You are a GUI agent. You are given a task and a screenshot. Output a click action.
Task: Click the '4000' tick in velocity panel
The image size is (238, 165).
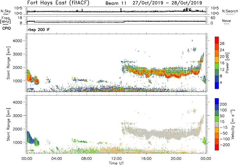17,102
